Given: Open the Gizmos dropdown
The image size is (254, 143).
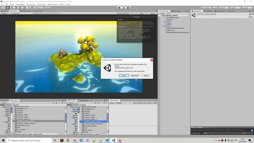Looking at the screenshot, I should click(x=153, y=13).
